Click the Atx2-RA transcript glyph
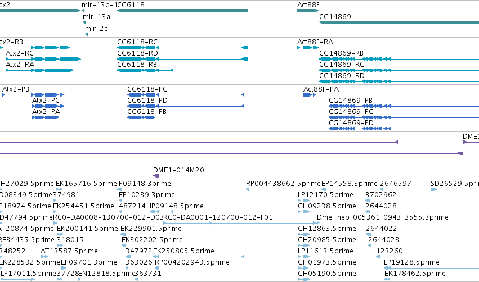479x282 pixels. point(40,70)
